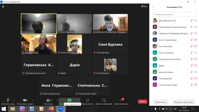Image resolution: width=199 pixels, height=112 pixels.
Task: Open the volume speaker tray icon
Action: coord(167,109)
